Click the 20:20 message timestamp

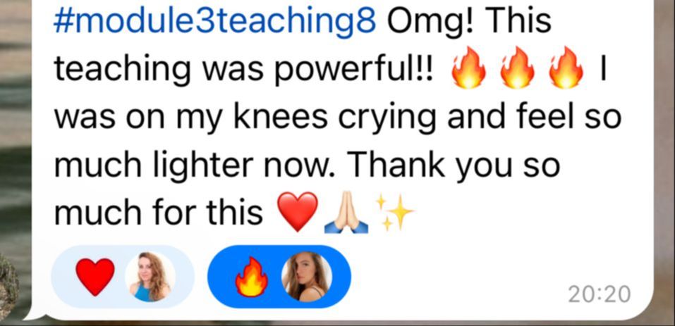600,294
